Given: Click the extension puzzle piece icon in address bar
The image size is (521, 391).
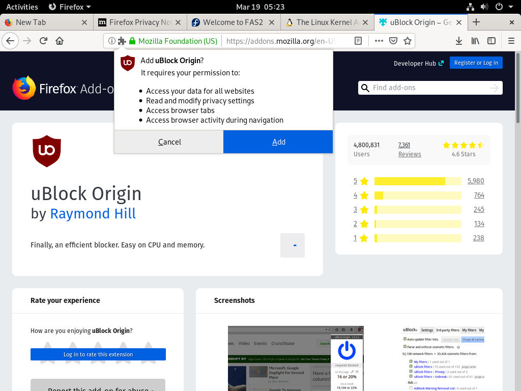Looking at the screenshot, I should pos(122,41).
